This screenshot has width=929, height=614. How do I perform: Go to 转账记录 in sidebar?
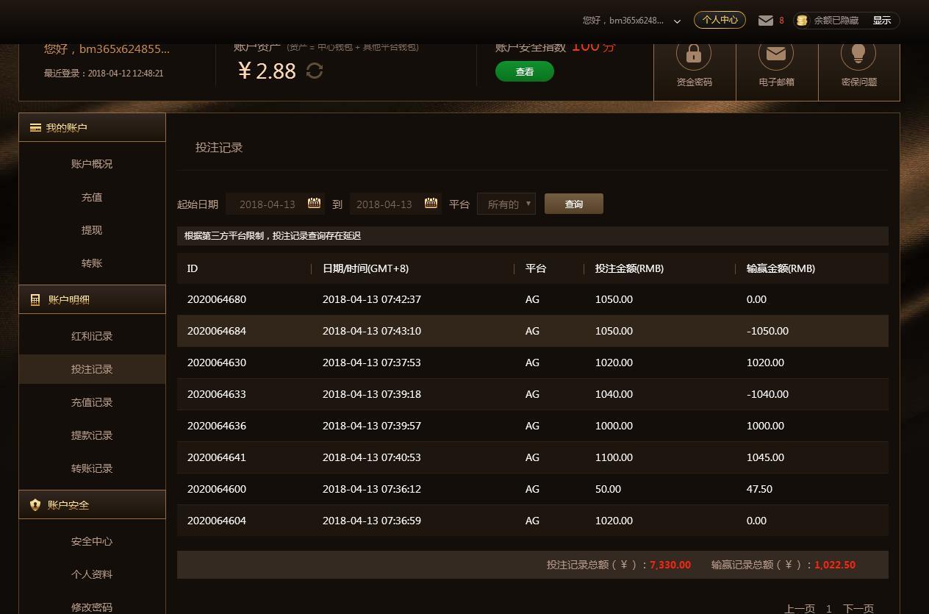[92, 468]
